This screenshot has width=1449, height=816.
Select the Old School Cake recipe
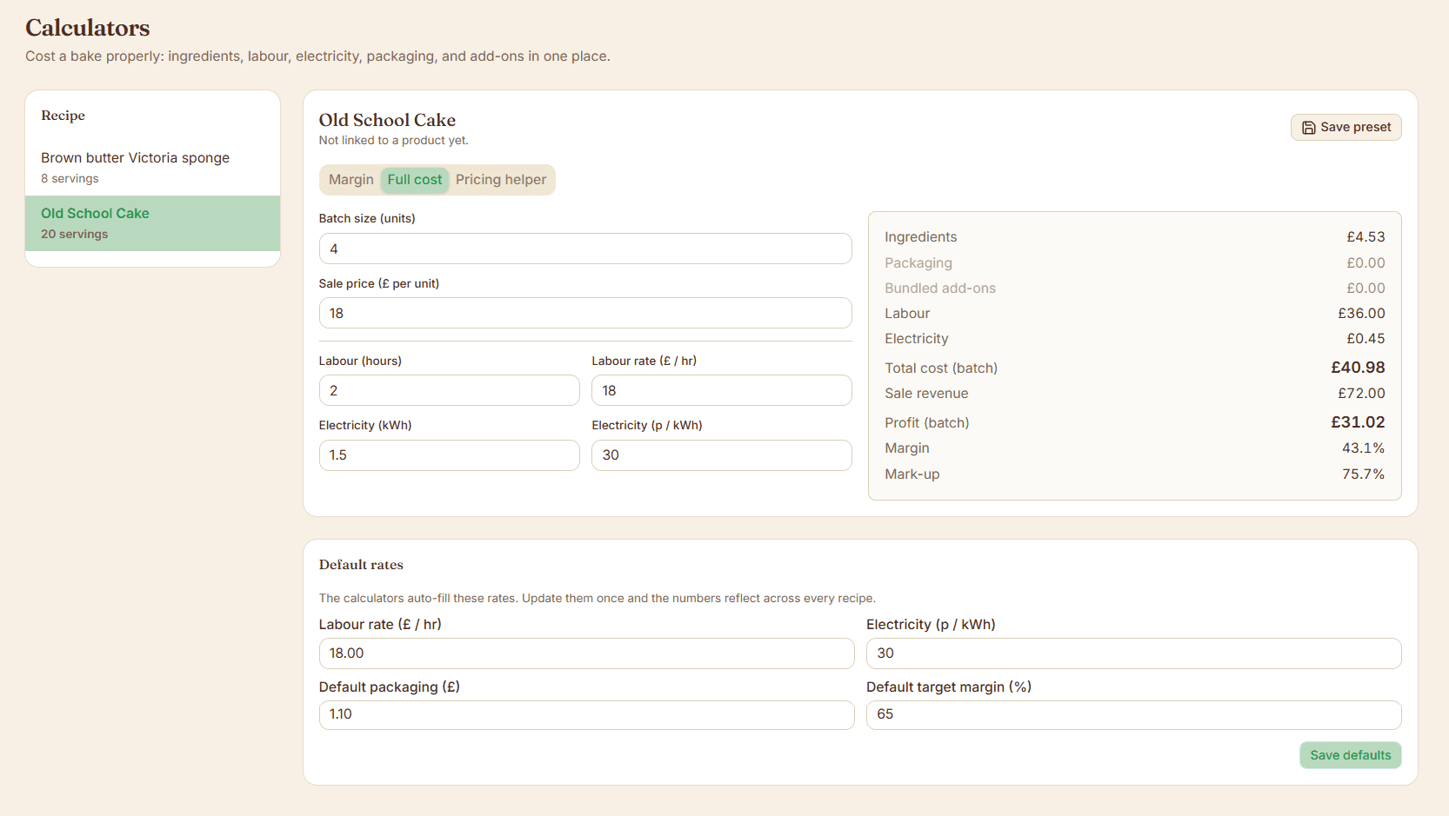coord(152,223)
